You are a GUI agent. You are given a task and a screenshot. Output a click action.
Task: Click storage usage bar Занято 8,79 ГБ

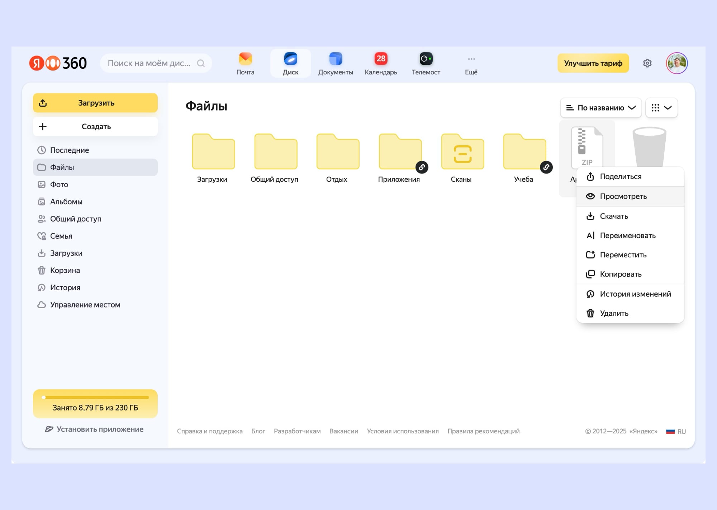[95, 404]
